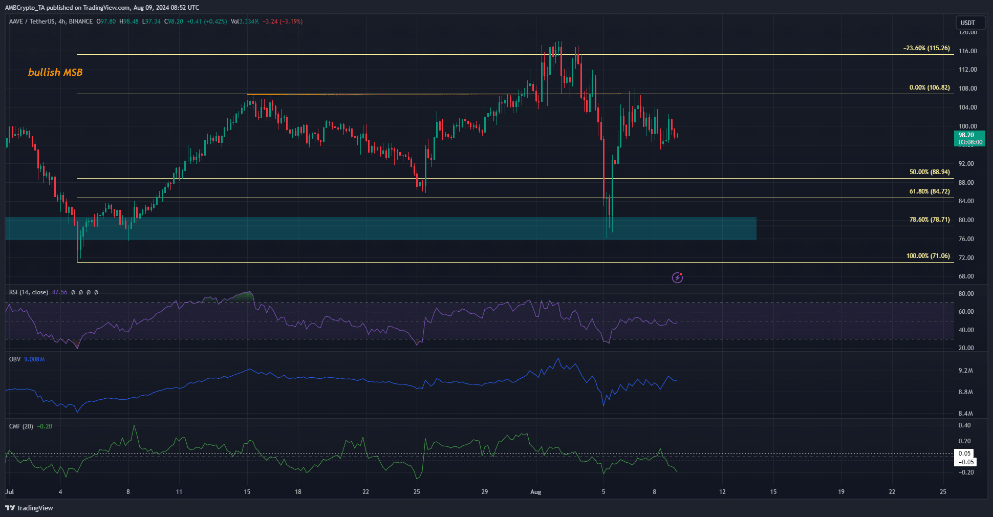This screenshot has height=517, width=993.
Task: Click date "11" on the time axis
Action: (179, 492)
